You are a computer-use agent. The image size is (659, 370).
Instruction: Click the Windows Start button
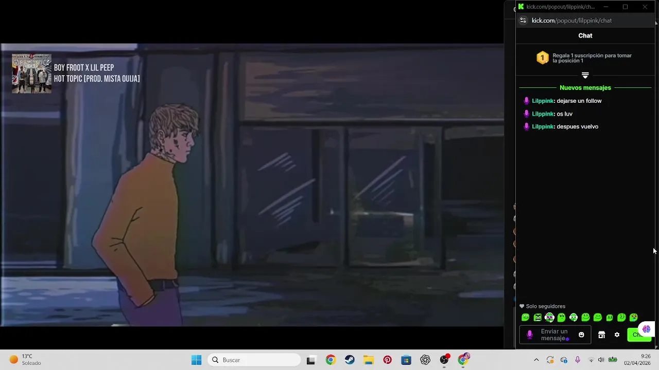point(197,360)
